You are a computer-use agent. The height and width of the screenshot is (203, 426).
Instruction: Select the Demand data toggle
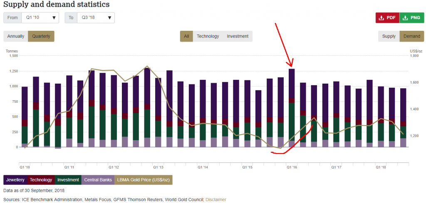coord(411,36)
